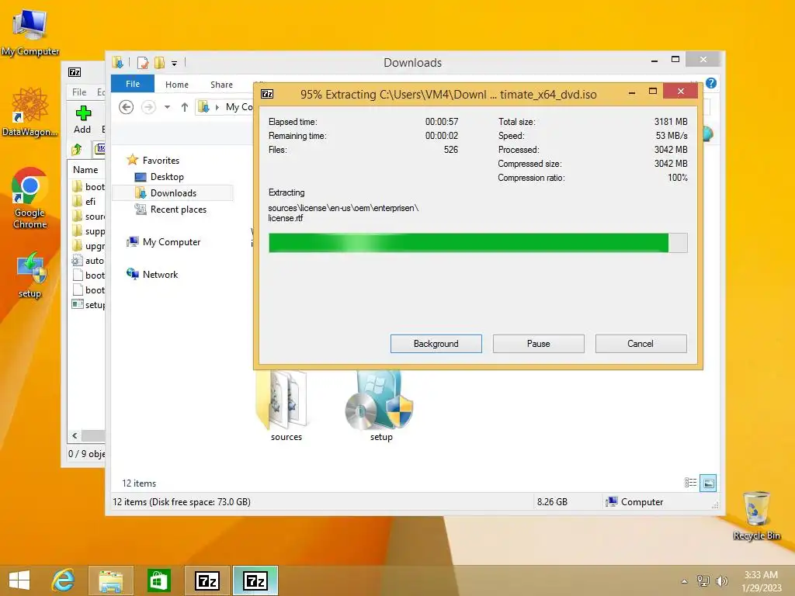
Task: Open quick access toolbar customize dropdown
Action: click(174, 64)
